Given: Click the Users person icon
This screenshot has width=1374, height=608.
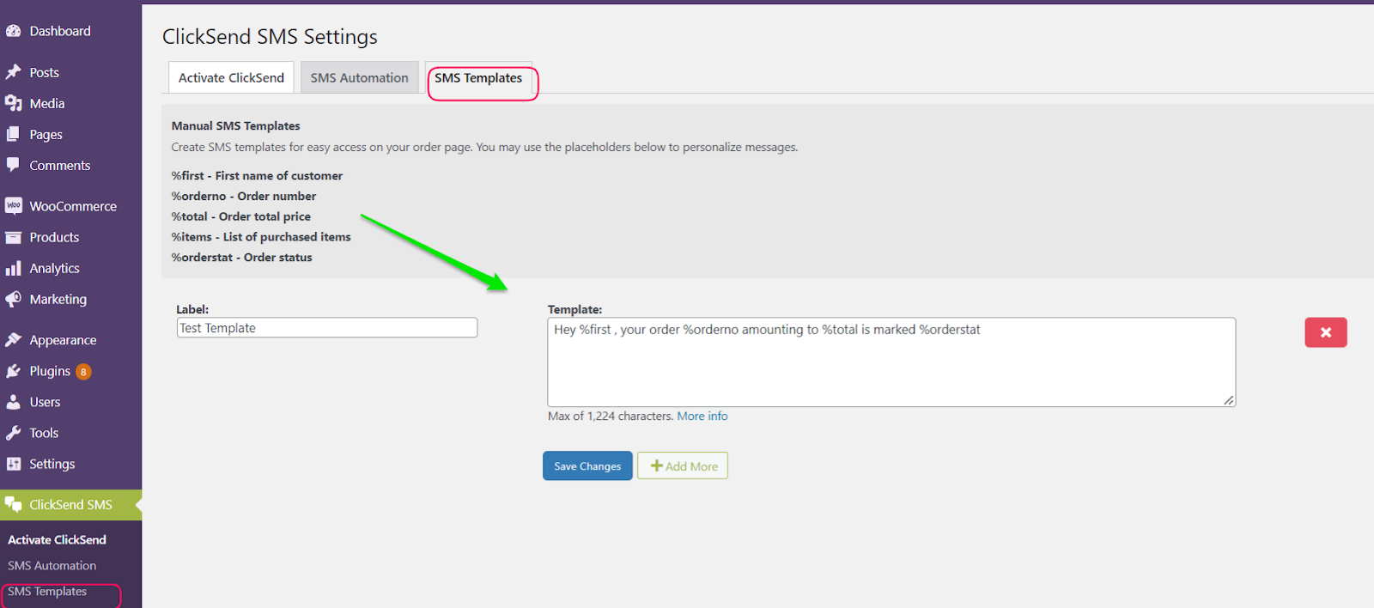Looking at the screenshot, I should [13, 402].
